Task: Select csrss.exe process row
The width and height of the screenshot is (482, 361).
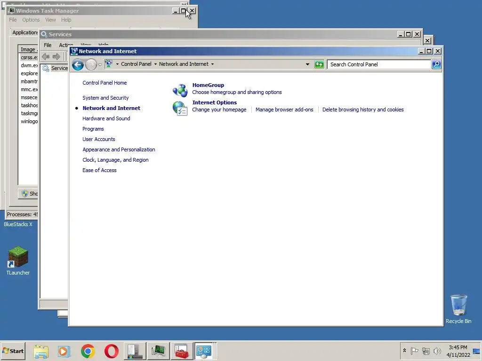Action: tap(29, 57)
